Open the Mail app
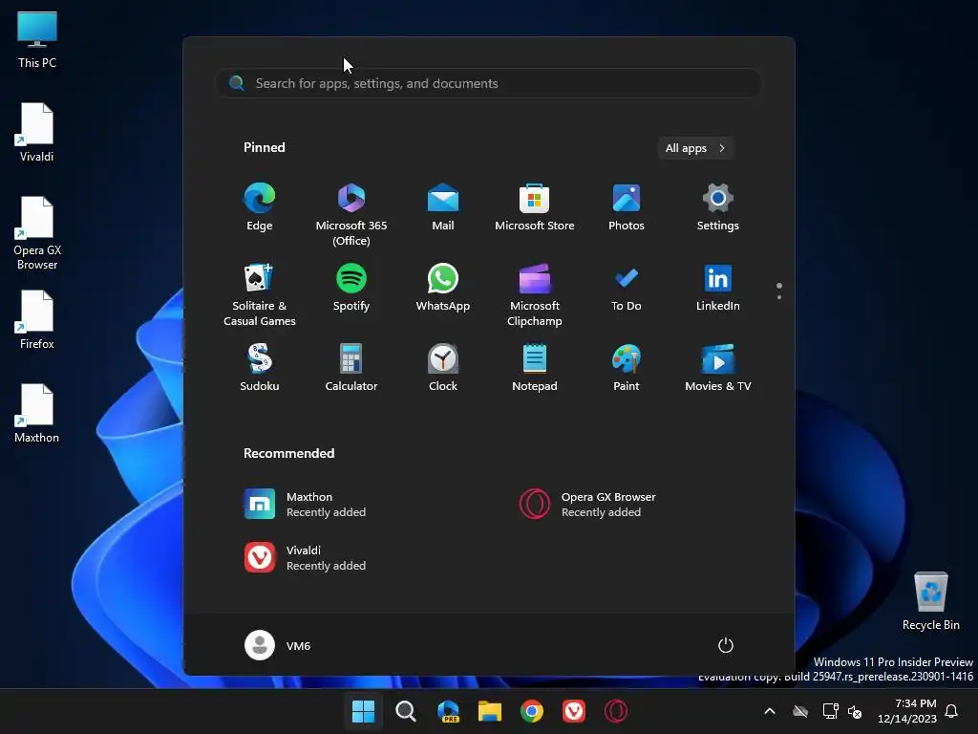Screen dimensions: 978x734 click(x=443, y=207)
